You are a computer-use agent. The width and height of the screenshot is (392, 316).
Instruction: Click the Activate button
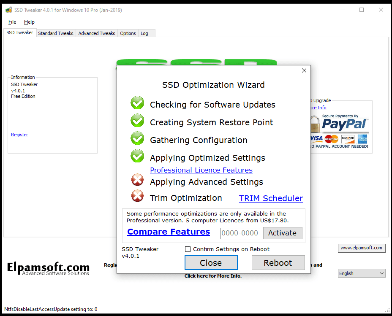[283, 233]
